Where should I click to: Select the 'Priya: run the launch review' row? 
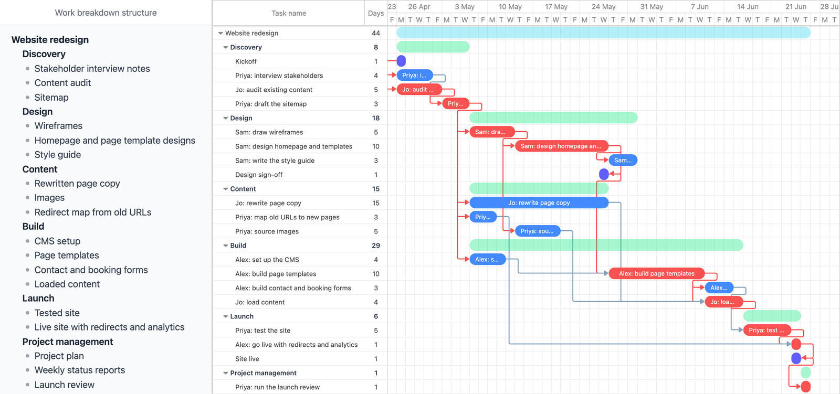(300, 387)
